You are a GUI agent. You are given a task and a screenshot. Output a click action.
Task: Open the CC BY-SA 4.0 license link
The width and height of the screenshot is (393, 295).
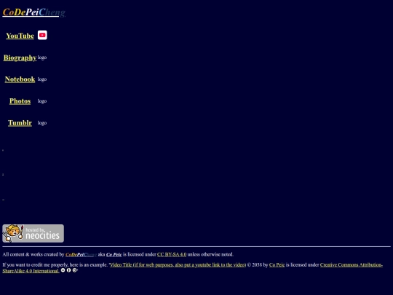coord(172,254)
